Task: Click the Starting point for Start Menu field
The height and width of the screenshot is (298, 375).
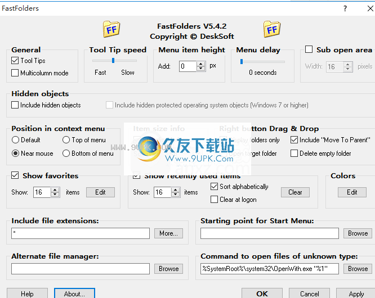Action: tap(270, 233)
